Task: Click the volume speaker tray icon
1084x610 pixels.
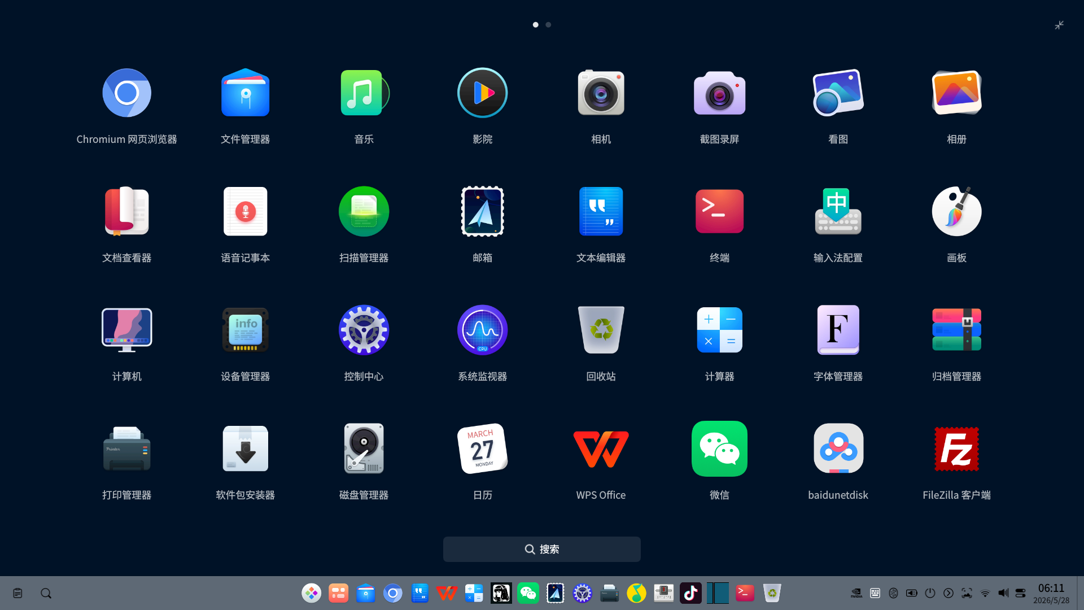Action: [x=1003, y=594]
